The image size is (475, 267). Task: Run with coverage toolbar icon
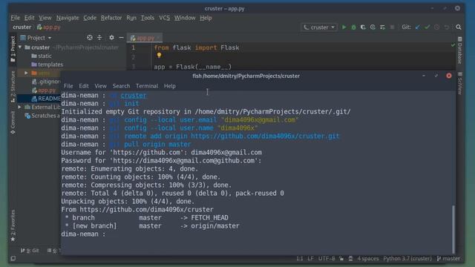[x=363, y=27]
